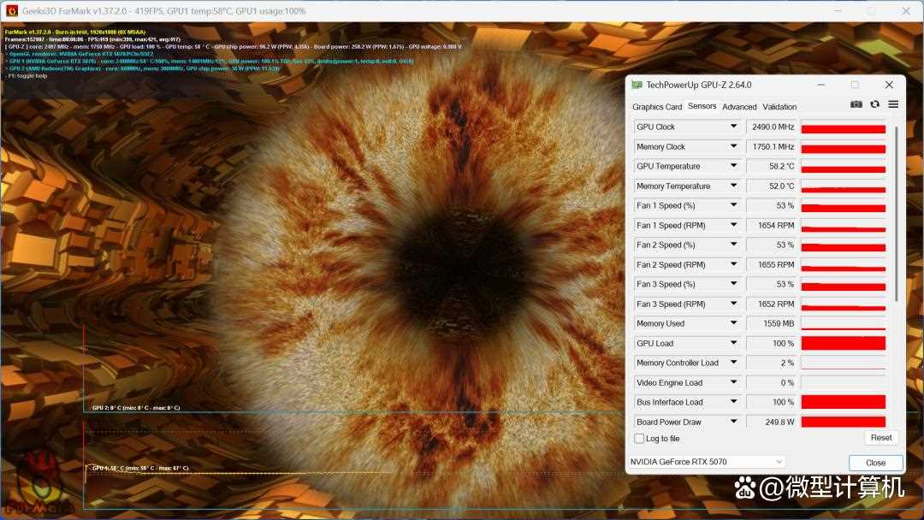Screen dimensions: 924x520
Task: Select the Sensors tab
Action: (702, 106)
